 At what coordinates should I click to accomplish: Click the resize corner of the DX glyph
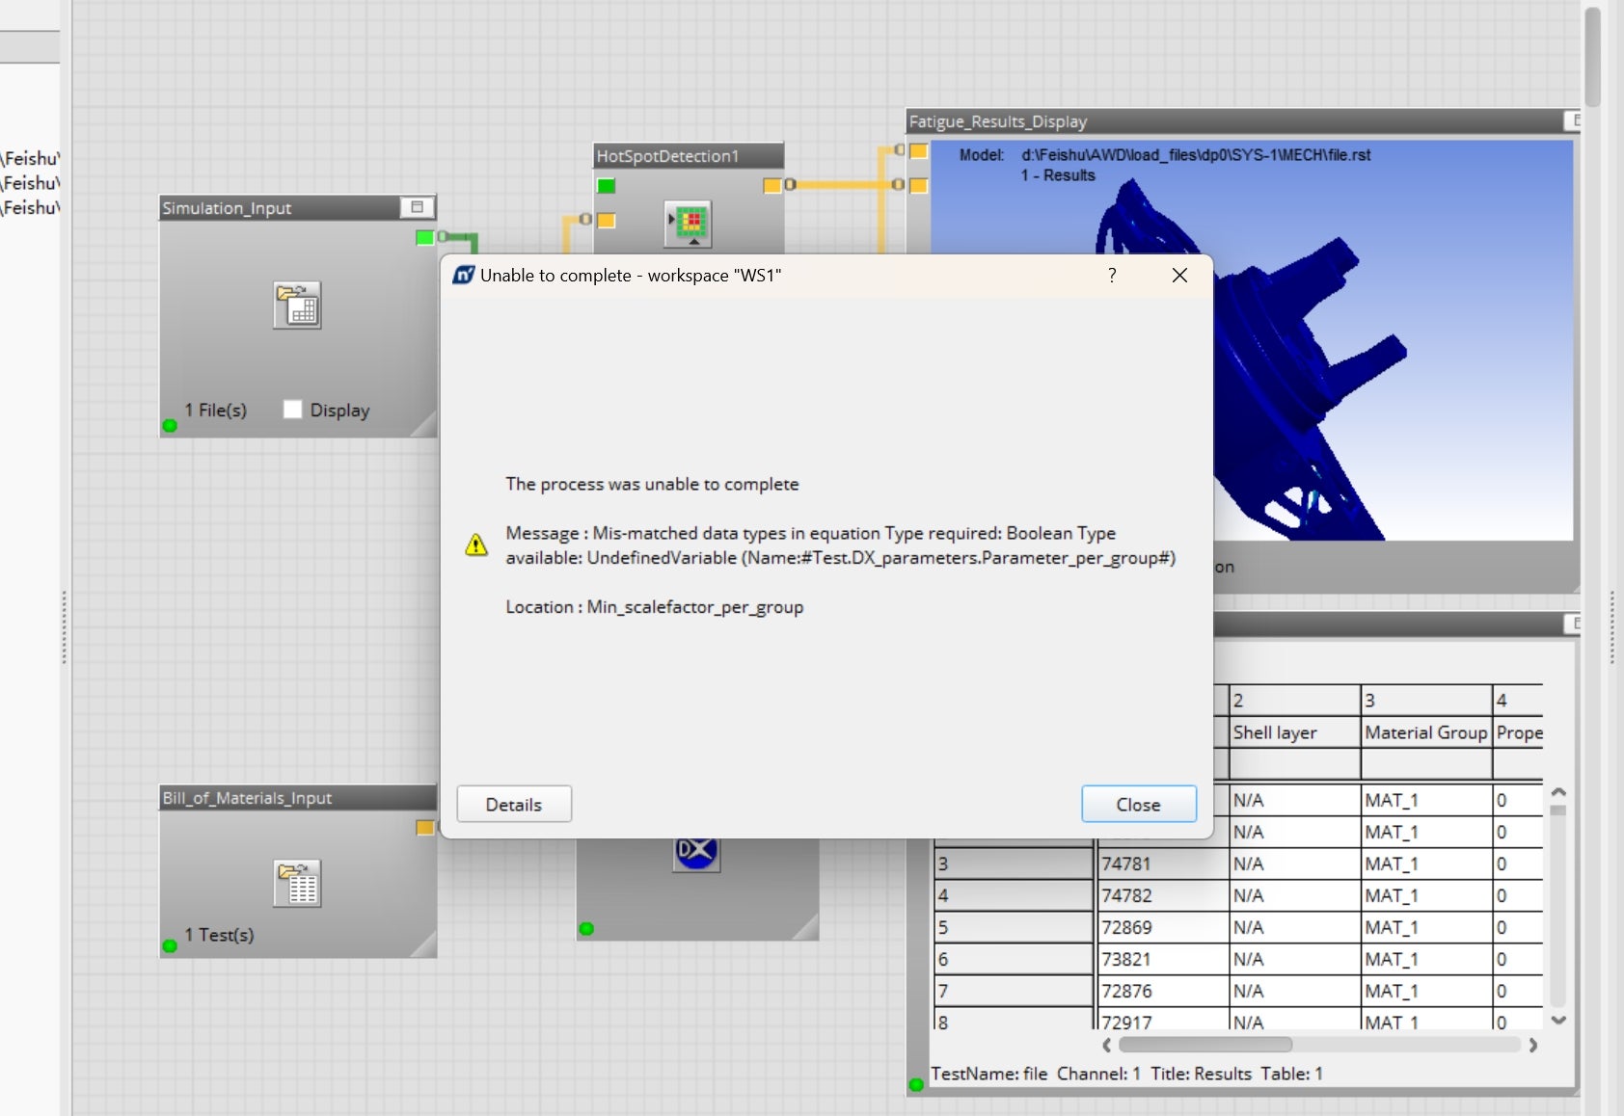806,928
